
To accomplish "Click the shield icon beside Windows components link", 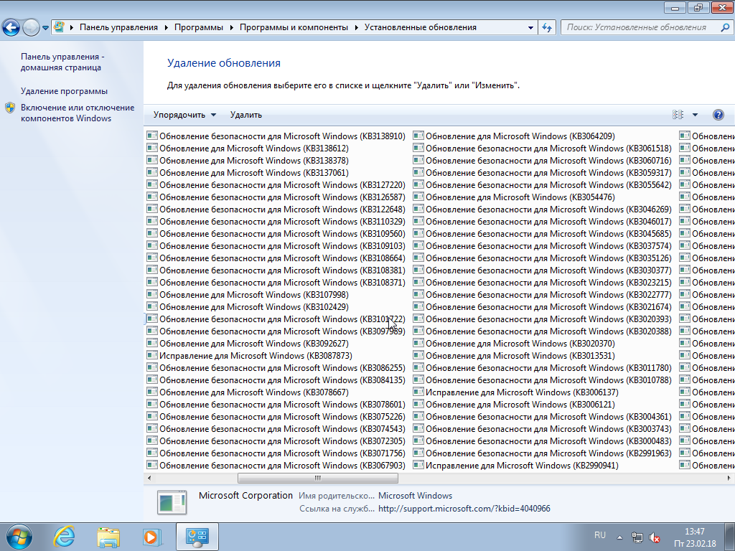I will [x=10, y=108].
